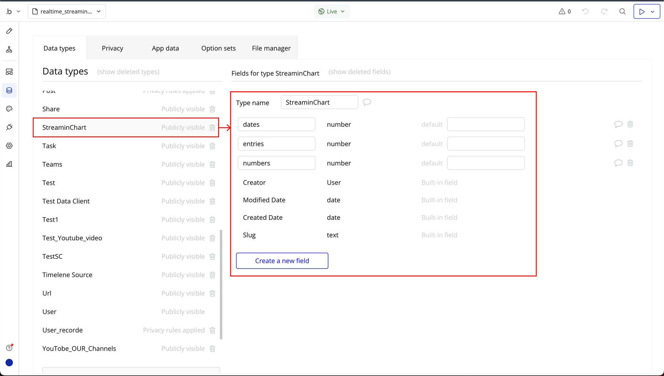Click show deleted types link
Viewport: 664px width, 376px height.
(128, 72)
